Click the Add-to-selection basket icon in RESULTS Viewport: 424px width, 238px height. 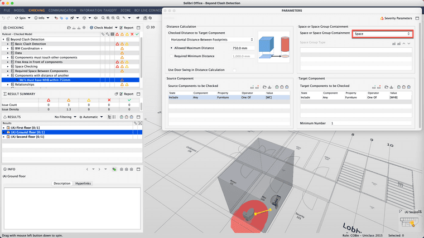(122, 117)
